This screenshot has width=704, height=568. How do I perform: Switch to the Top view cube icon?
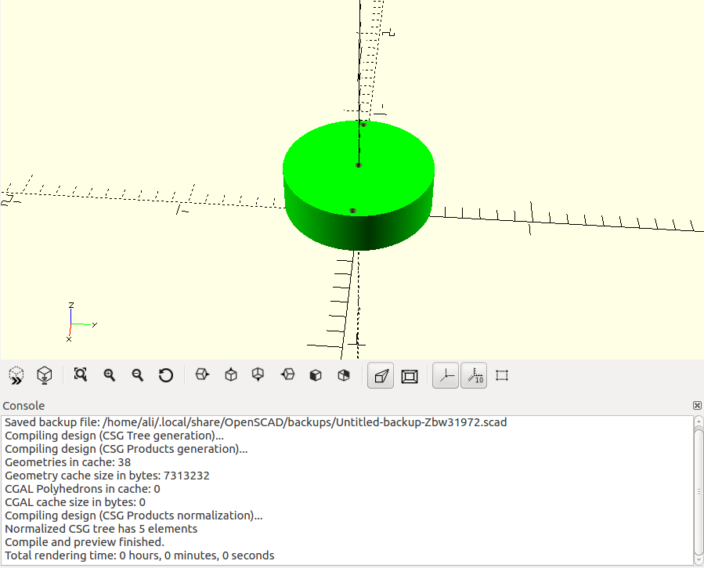[231, 374]
